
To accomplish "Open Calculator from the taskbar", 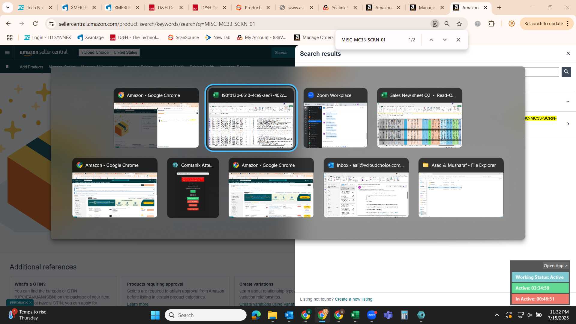I will tap(404, 315).
